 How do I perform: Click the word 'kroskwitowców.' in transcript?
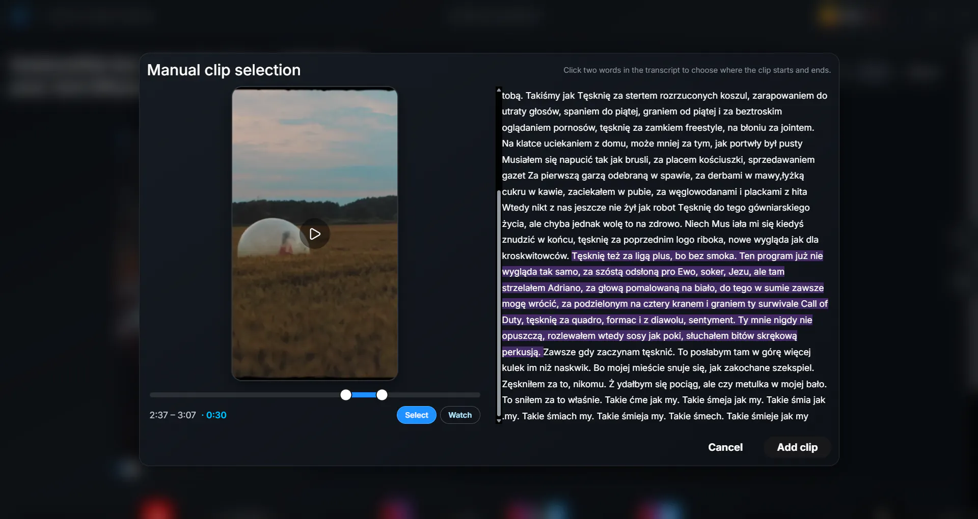pos(535,256)
